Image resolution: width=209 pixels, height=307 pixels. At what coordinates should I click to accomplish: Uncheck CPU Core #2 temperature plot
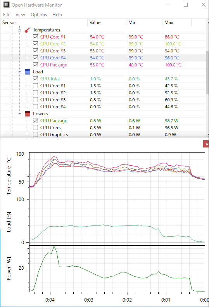pos(35,43)
